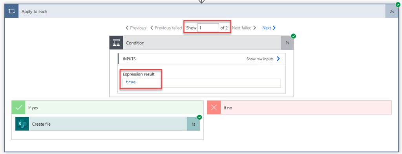
Task: Click the Condition control icon
Action: point(116,42)
